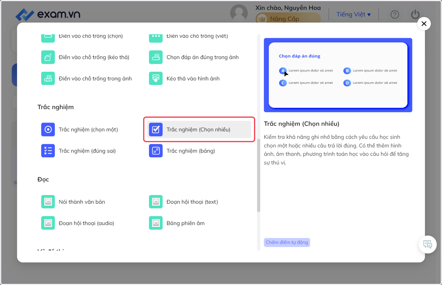Click the Trắc nghiệm section heading
The width and height of the screenshot is (442, 285).
coord(56,107)
